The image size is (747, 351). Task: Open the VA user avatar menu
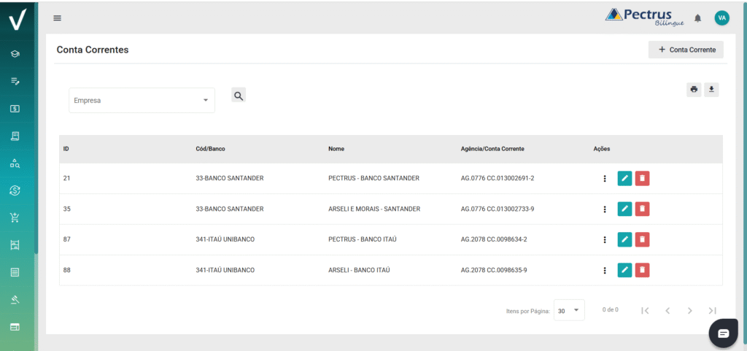tap(721, 18)
